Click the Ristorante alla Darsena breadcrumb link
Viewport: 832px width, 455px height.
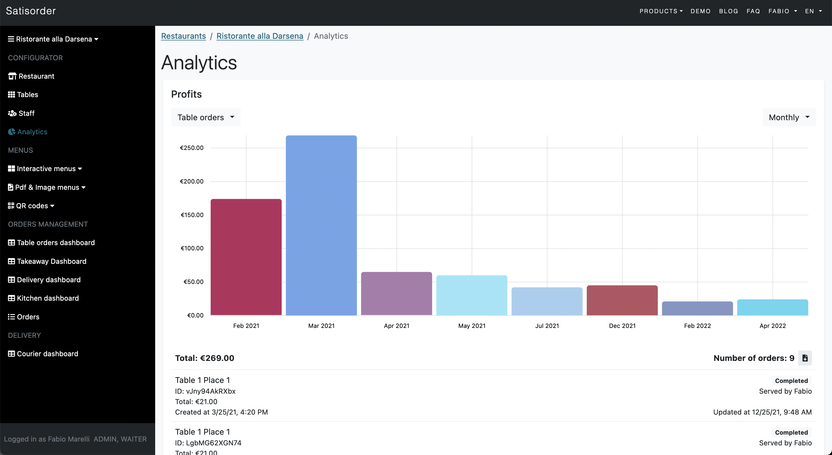point(260,36)
